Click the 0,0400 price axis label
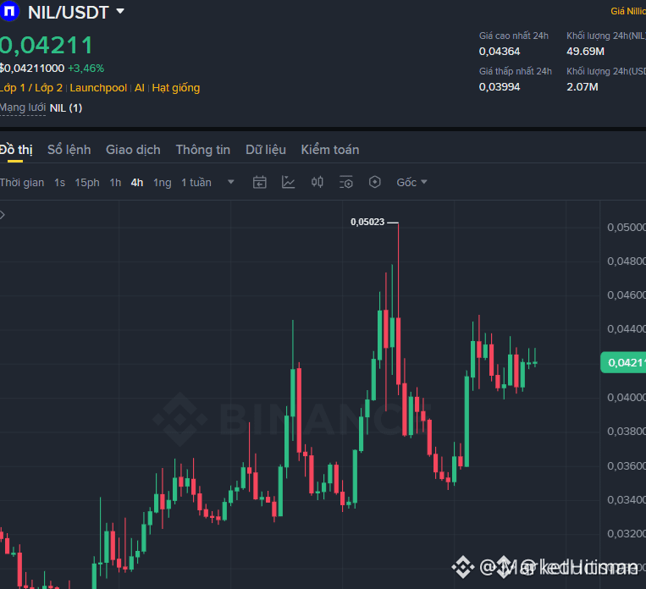This screenshot has width=646, height=589. 627,398
